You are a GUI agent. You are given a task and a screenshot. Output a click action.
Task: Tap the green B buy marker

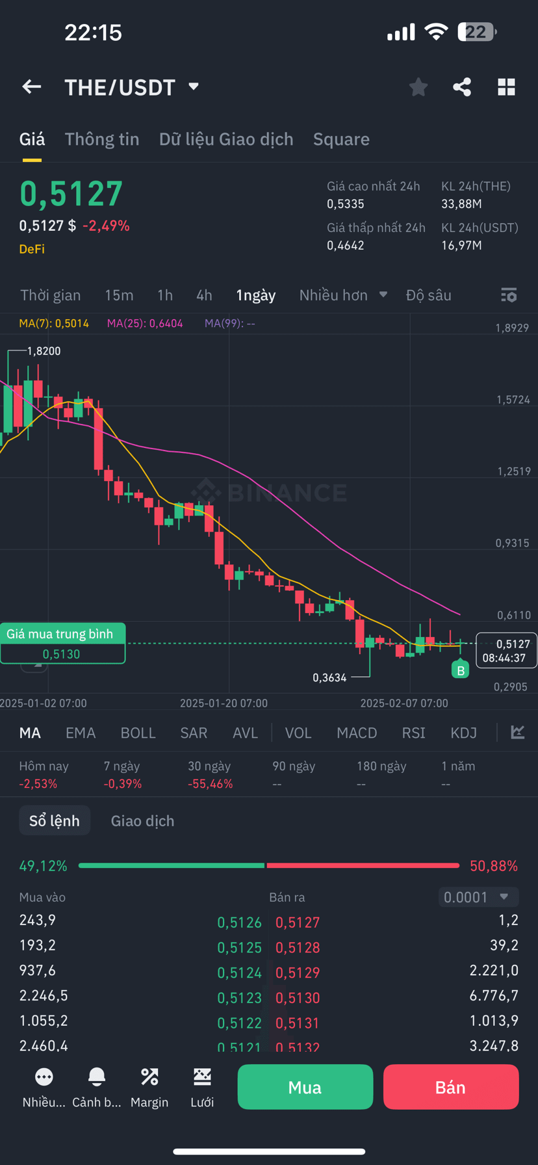pyautogui.click(x=460, y=670)
